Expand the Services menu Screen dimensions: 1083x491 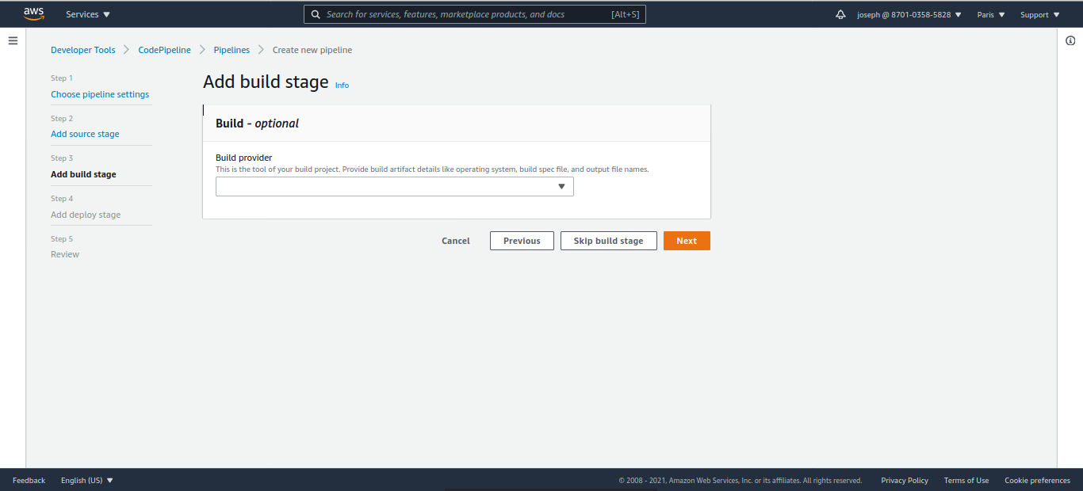[x=88, y=14]
